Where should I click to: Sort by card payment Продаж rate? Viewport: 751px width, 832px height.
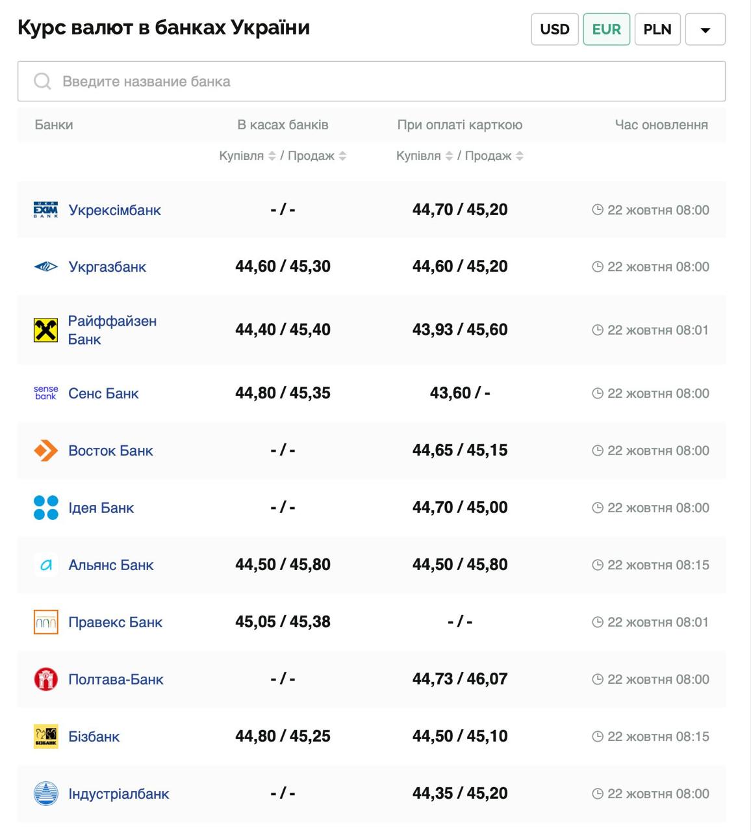click(x=520, y=156)
